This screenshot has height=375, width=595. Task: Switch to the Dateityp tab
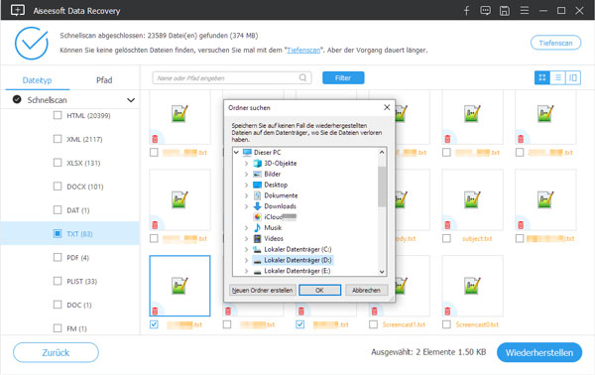pyautogui.click(x=38, y=80)
